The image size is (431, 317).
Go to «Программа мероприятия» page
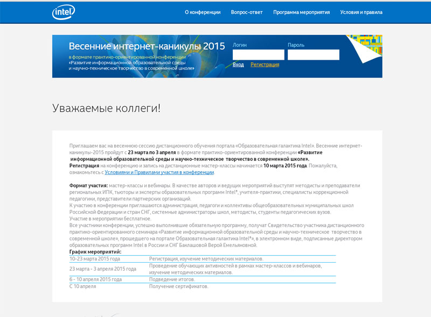tap(301, 12)
